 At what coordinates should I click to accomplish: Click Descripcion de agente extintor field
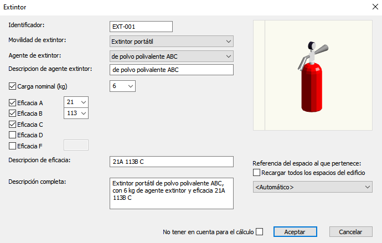click(x=171, y=70)
